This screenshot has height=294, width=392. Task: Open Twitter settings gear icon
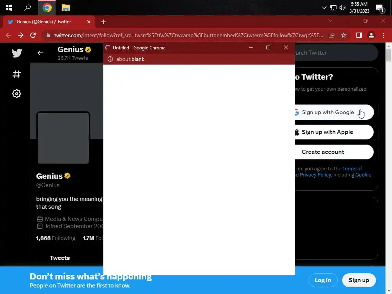pos(16,93)
